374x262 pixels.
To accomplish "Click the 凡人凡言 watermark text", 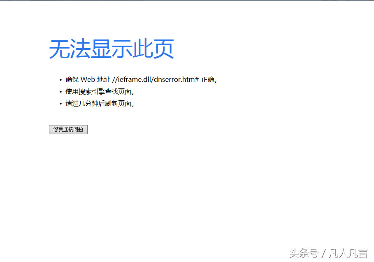I will click(349, 253).
